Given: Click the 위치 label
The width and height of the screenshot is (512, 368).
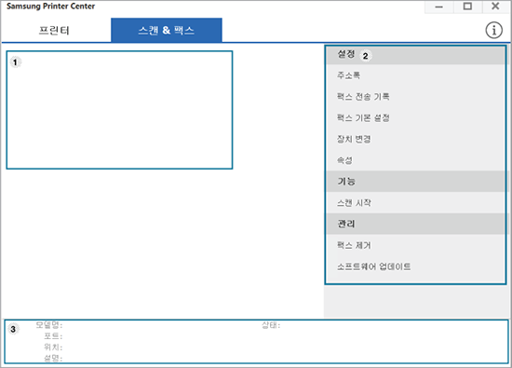Looking at the screenshot, I should 53,348.
